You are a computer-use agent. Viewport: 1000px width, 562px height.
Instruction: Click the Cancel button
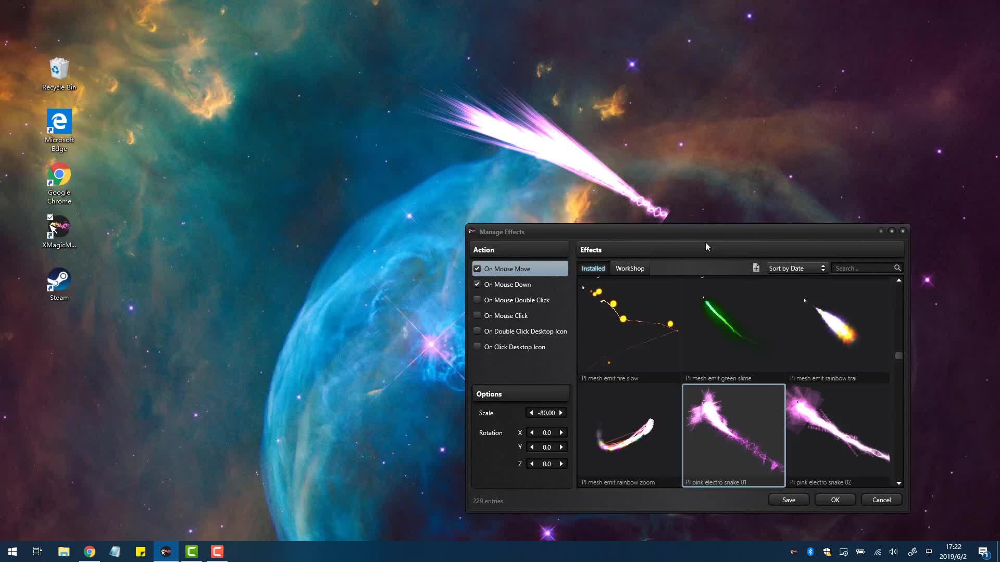881,500
